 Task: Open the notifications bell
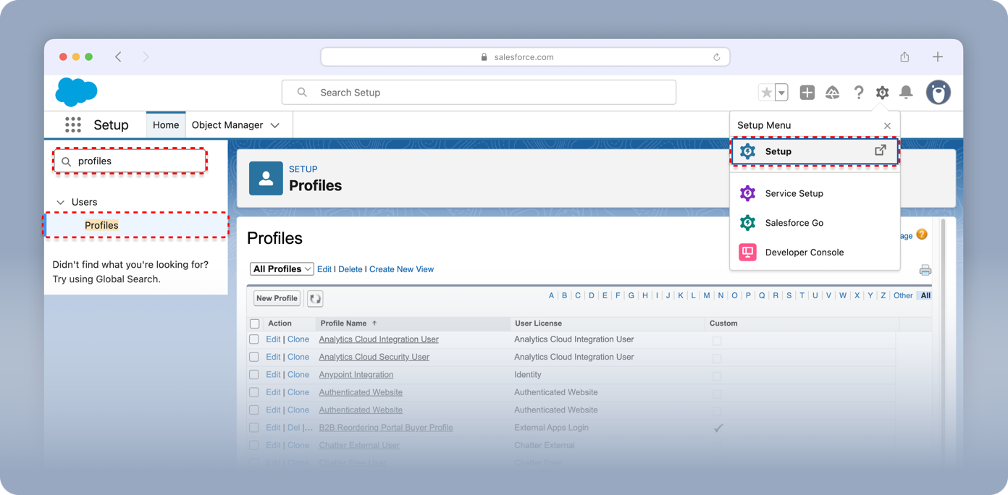coord(906,93)
